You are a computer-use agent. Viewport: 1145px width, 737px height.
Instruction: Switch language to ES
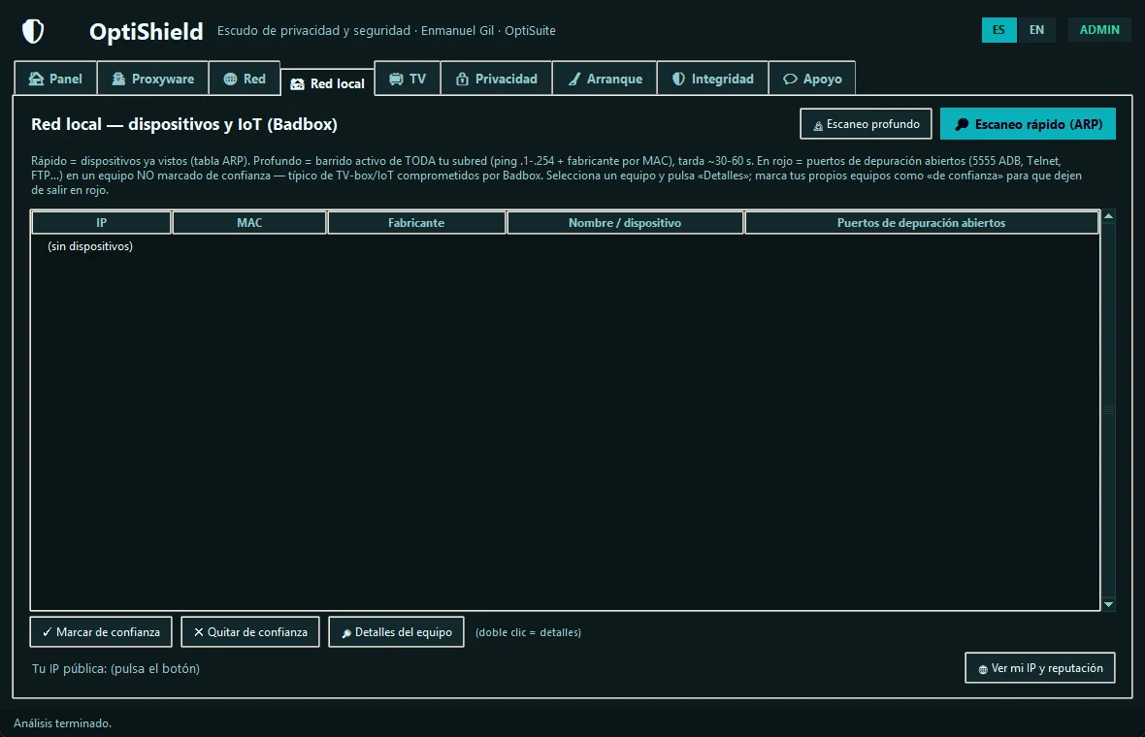tap(998, 30)
